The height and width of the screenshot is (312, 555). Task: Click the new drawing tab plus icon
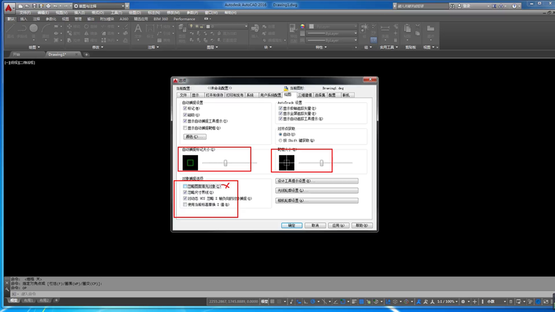coord(86,54)
